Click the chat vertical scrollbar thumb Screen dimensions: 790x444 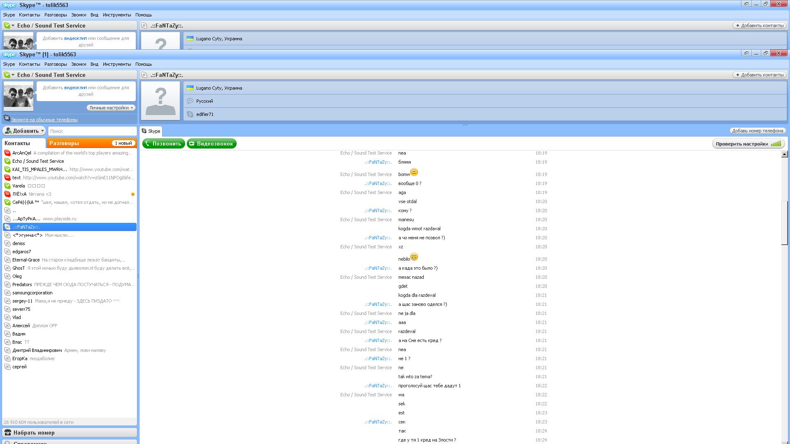(785, 222)
